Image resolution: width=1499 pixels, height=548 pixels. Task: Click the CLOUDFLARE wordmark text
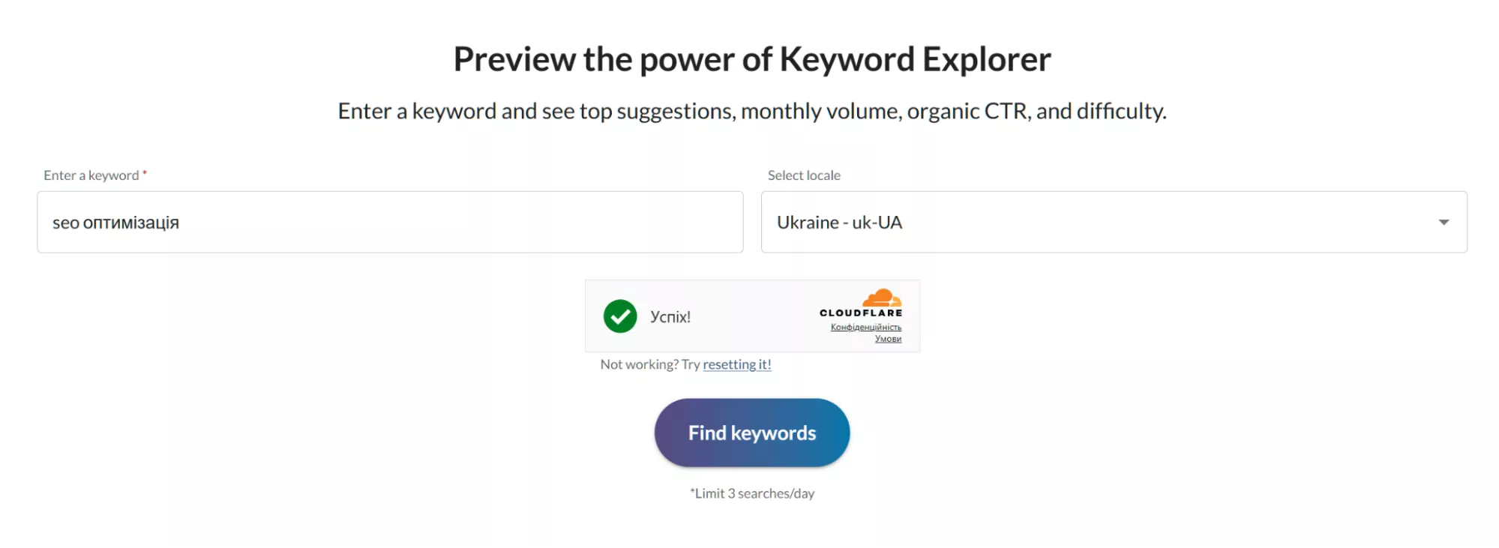coord(861,313)
